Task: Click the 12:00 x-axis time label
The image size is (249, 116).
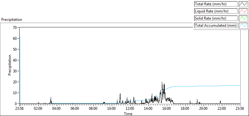Action: 130,109
